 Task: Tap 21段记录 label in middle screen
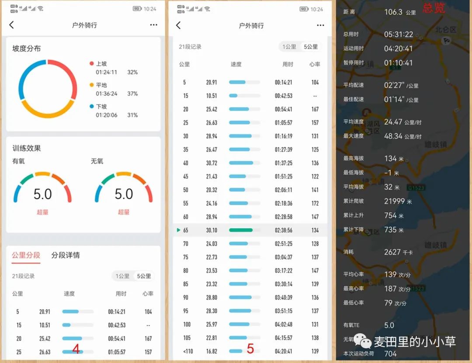[190, 47]
